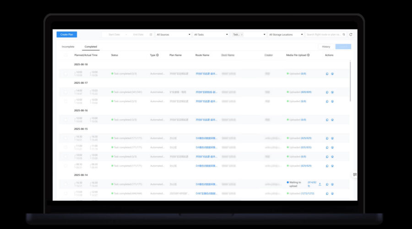This screenshot has height=229, width=412.
Task: Check the box for the 2025-08-18 task row
Action: click(x=65, y=74)
